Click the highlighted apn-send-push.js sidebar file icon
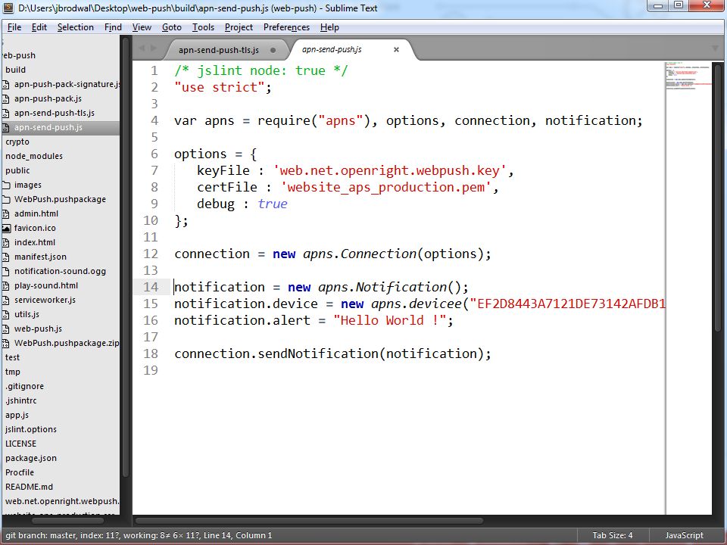 [5, 127]
